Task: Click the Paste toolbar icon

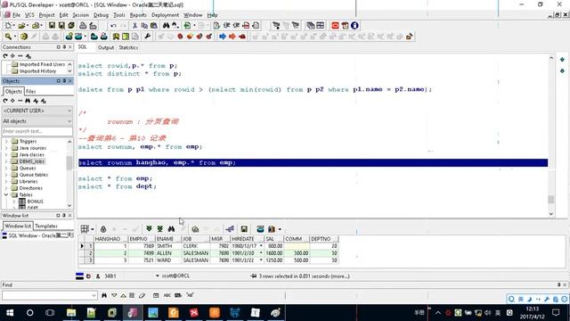Action: pyautogui.click(x=154, y=26)
